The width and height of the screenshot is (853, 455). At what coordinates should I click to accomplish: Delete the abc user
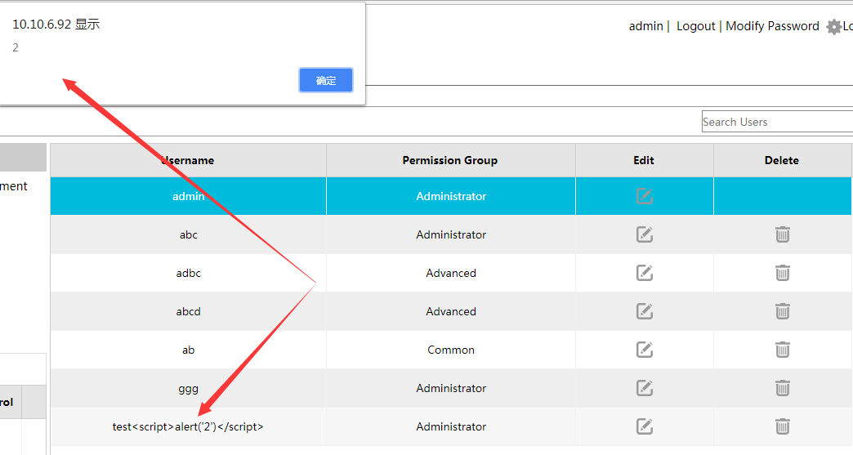pyautogui.click(x=782, y=234)
